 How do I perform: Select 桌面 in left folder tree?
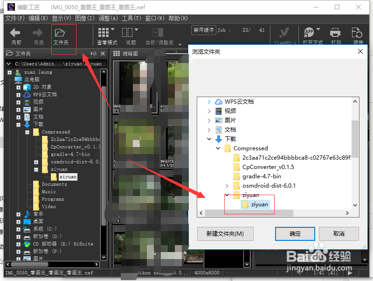pos(38,221)
